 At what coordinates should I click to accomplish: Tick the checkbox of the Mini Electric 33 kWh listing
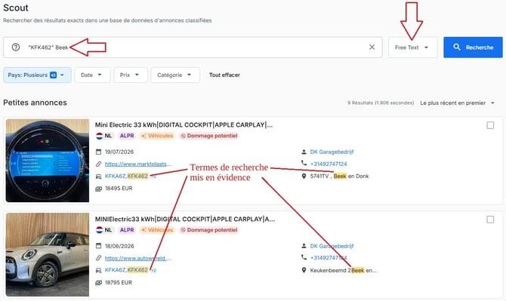pos(490,125)
